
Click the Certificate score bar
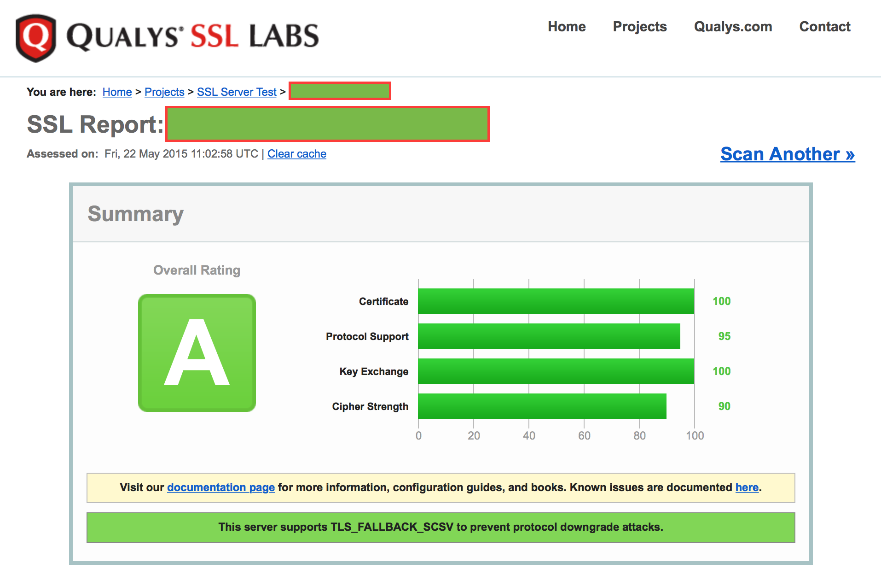556,301
